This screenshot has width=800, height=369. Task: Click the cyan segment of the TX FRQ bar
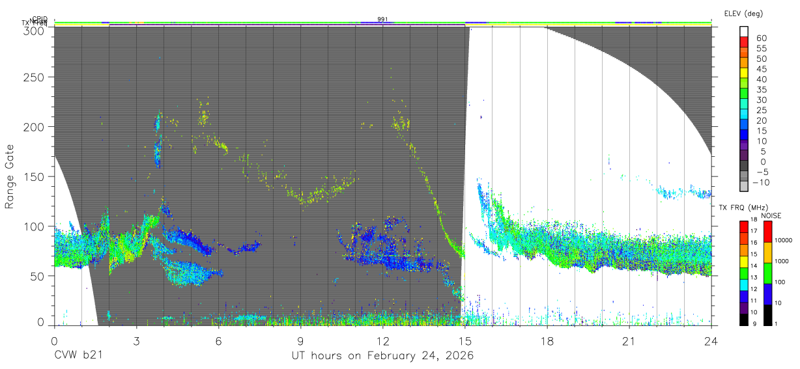click(744, 285)
